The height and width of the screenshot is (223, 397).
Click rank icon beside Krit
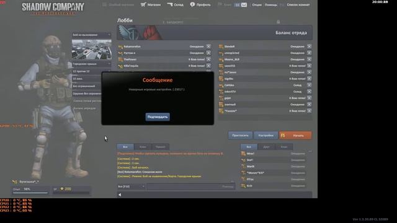243,186
